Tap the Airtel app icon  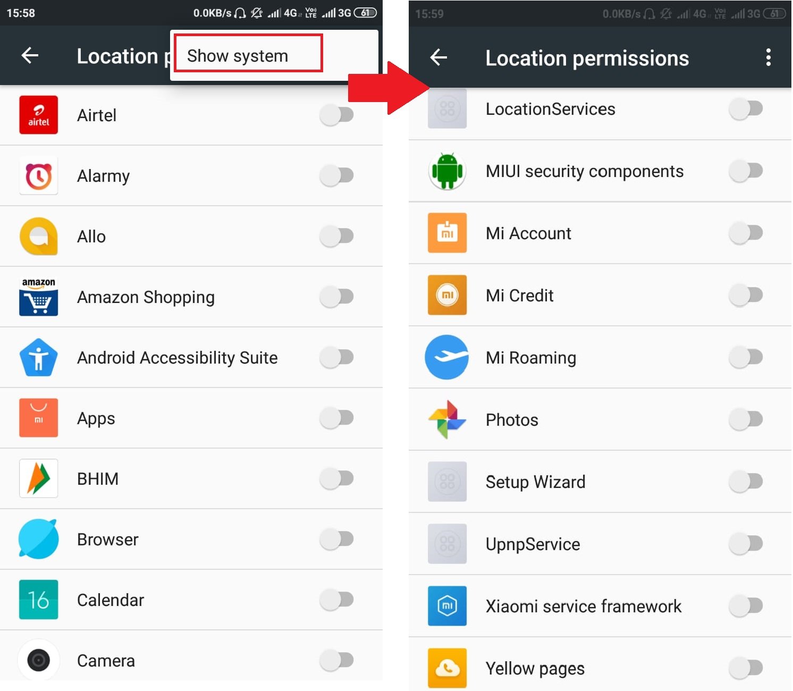38,115
